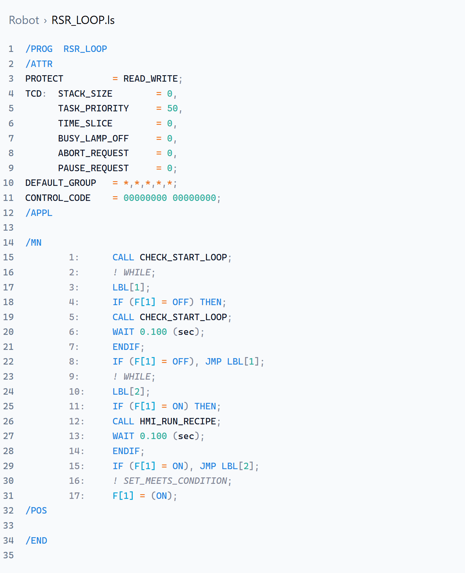Click the CALL HMI_RUN_RECIPE statement
The width and height of the screenshot is (465, 573).
point(166,422)
